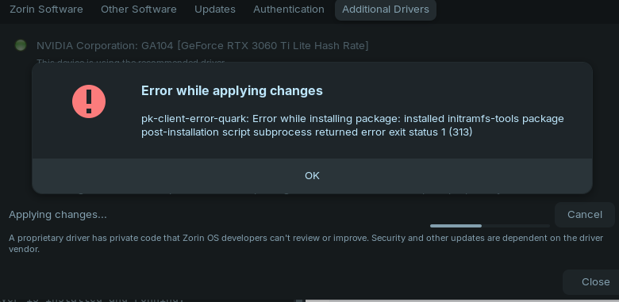Viewport: 619px width, 302px height.
Task: Switch to the Zorin Software tab
Action: tap(46, 10)
